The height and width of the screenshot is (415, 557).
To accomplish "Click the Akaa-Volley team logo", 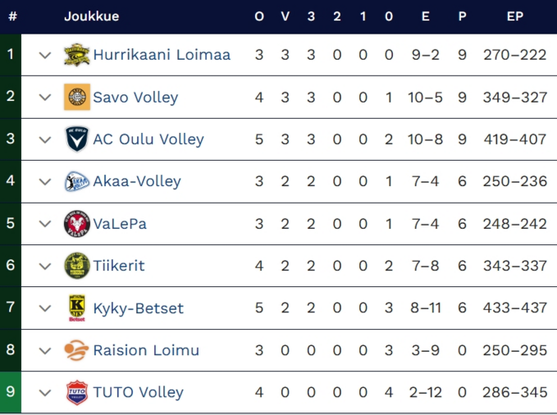I will (76, 181).
